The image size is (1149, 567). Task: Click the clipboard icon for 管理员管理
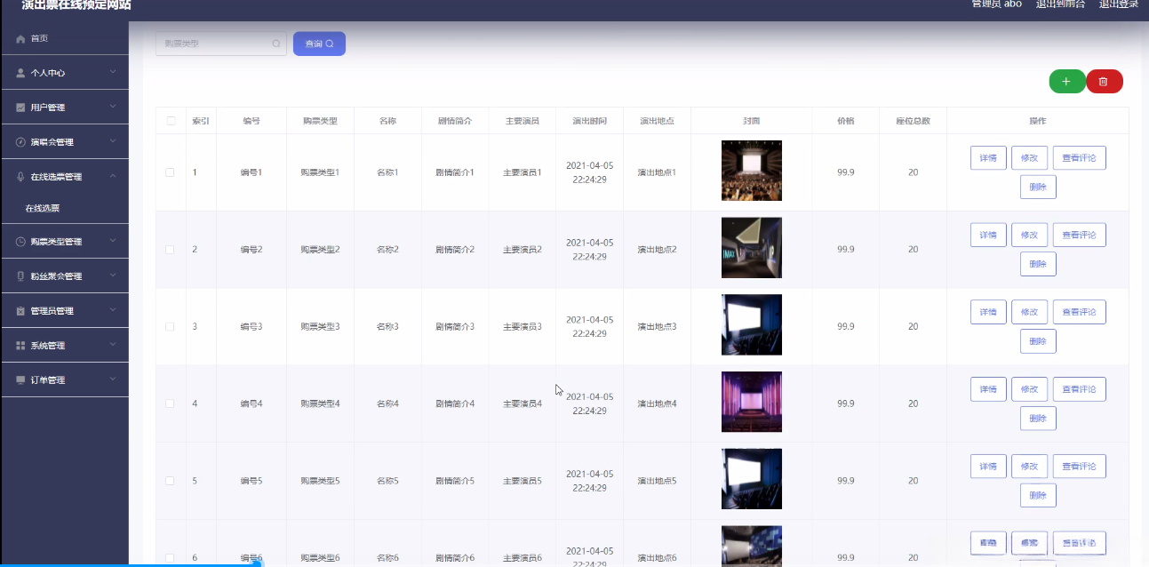pos(20,311)
